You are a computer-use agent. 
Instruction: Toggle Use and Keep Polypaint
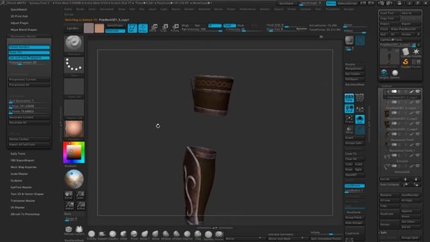29,58
